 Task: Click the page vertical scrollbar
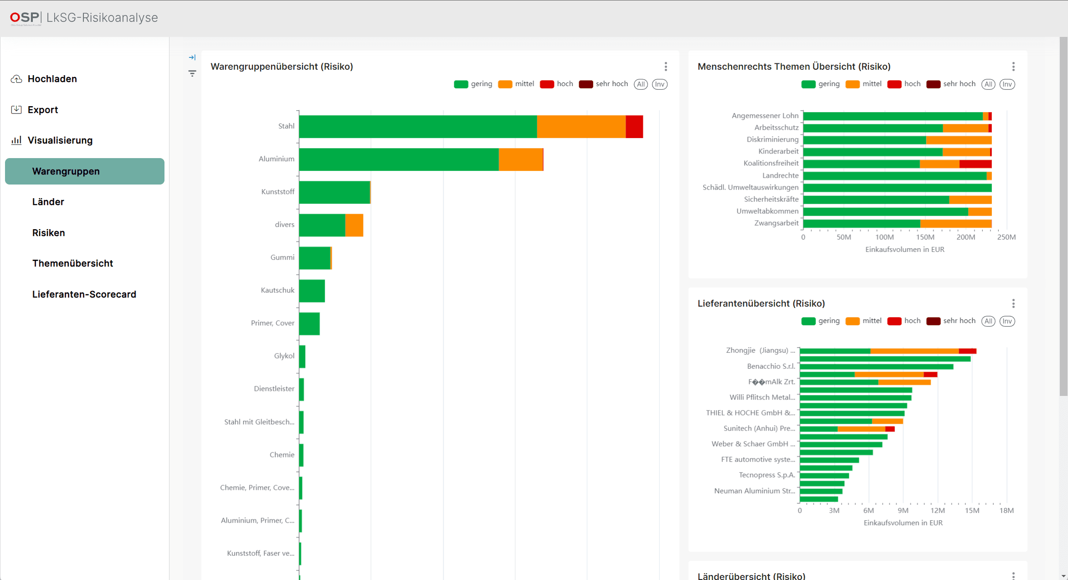[x=1063, y=216]
